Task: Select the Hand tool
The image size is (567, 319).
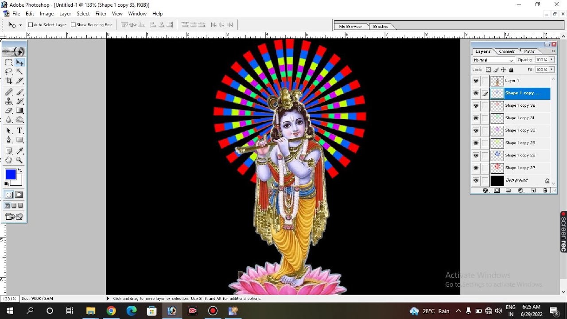Action: point(9,160)
